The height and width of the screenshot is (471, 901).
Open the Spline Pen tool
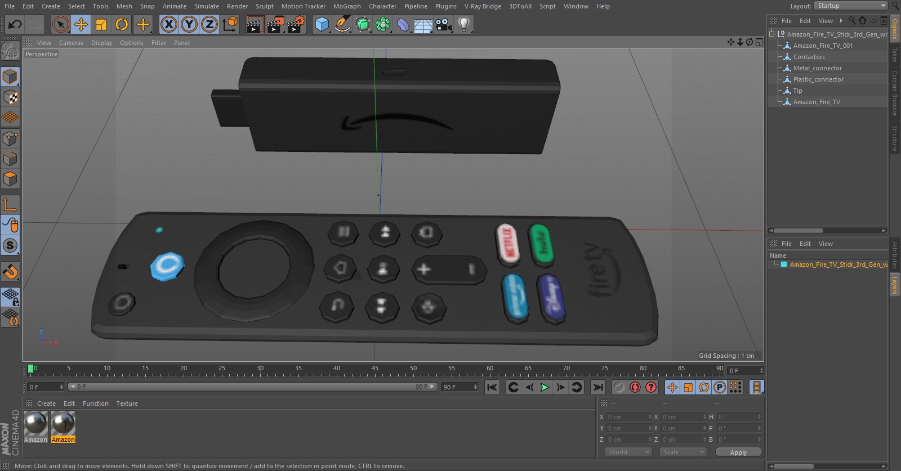point(342,24)
